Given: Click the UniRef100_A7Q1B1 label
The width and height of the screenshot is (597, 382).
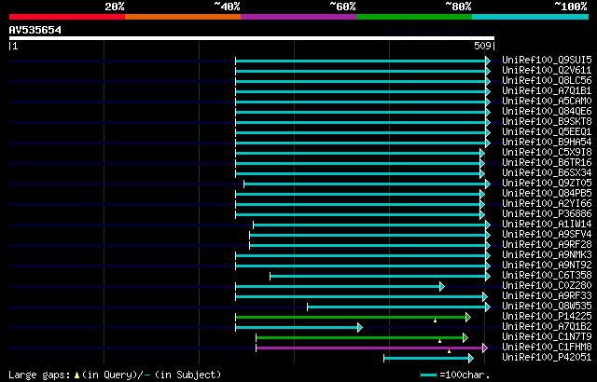Looking at the screenshot, I should tap(547, 91).
